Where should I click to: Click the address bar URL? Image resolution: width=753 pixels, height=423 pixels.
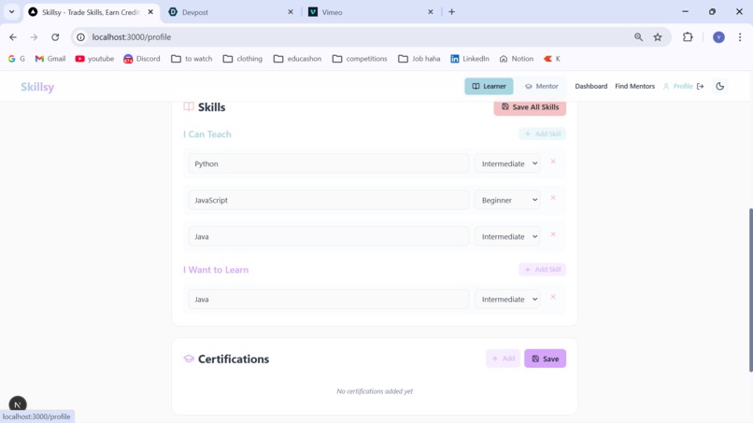132,37
